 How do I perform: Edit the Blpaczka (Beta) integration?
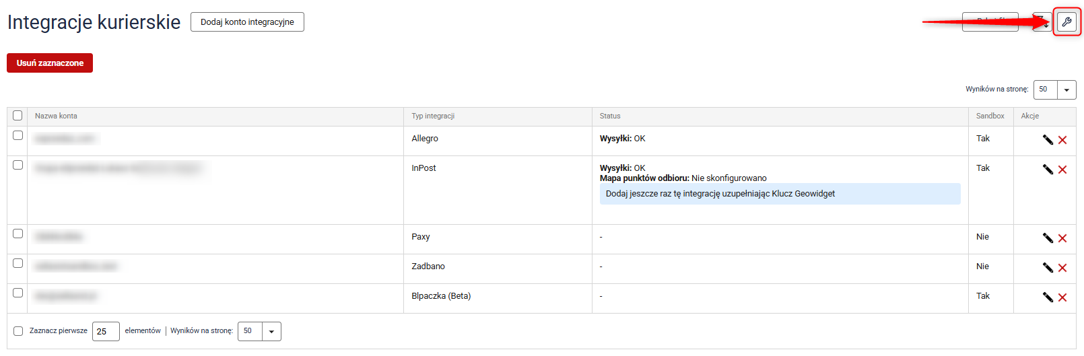tap(1048, 297)
